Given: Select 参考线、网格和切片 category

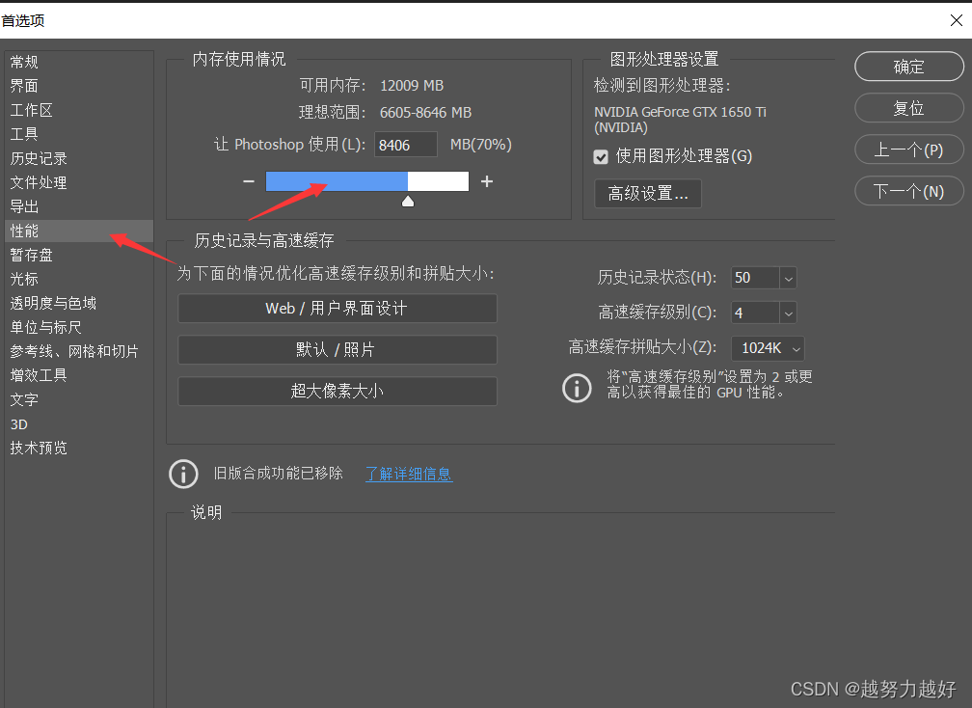Looking at the screenshot, I should (x=79, y=352).
